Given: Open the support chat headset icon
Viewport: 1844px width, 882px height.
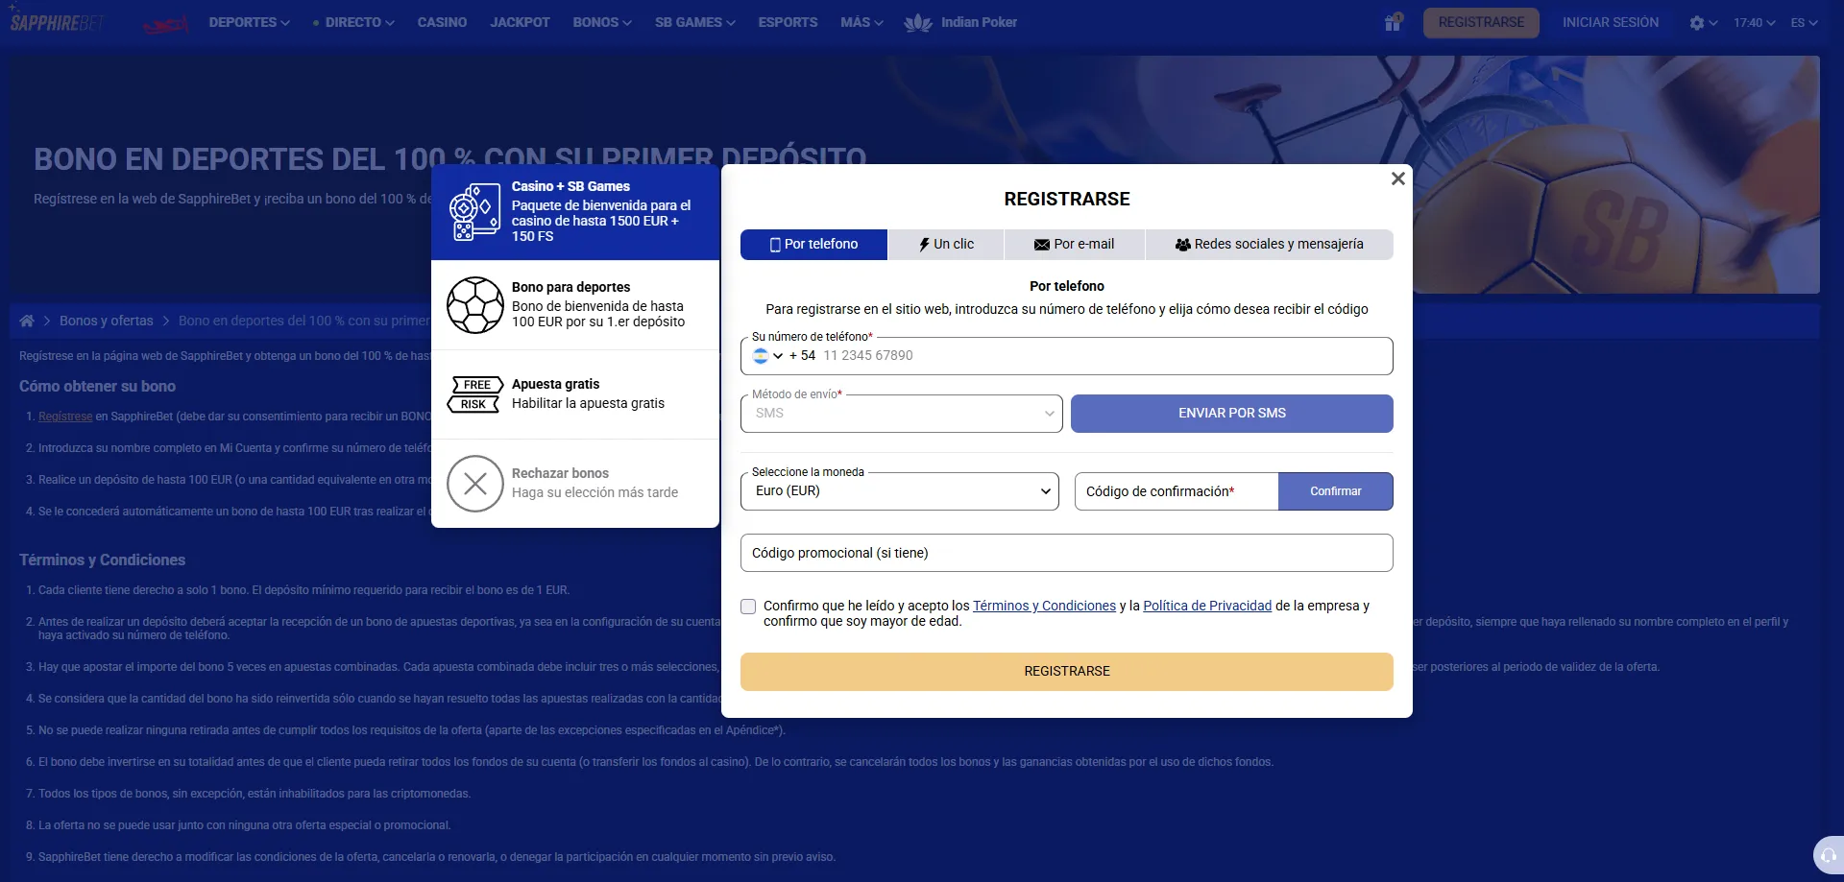Looking at the screenshot, I should click(1828, 855).
